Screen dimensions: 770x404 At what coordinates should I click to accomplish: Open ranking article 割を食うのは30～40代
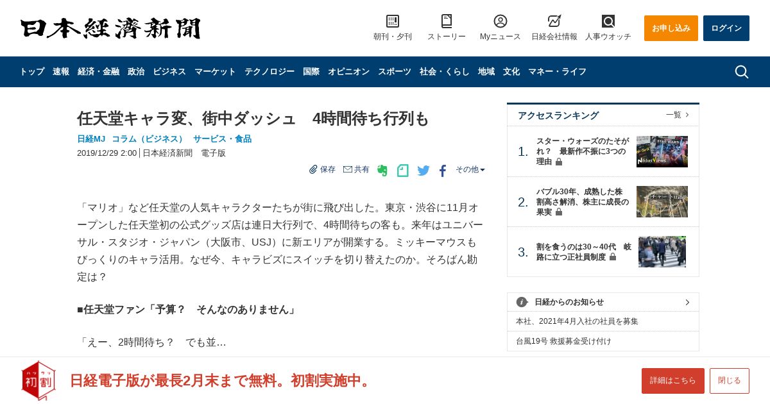(x=584, y=251)
